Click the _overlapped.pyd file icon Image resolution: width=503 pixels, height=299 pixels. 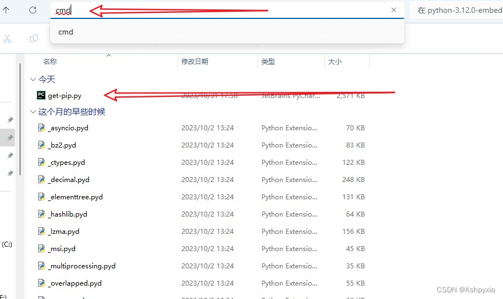[x=42, y=283]
